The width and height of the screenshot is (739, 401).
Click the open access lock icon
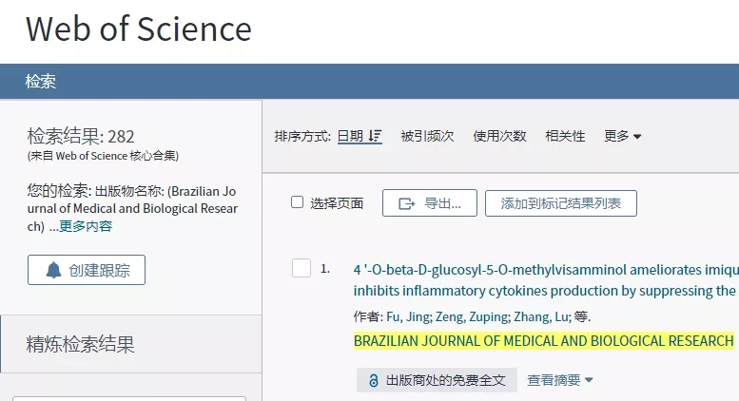(374, 380)
